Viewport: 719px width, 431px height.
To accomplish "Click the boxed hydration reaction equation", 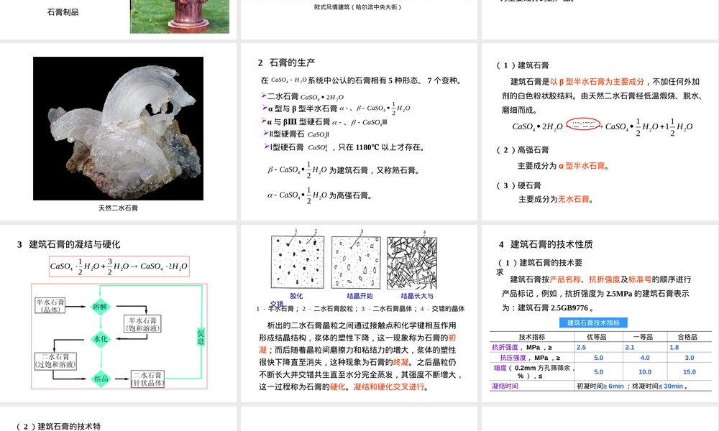I will coord(119,266).
